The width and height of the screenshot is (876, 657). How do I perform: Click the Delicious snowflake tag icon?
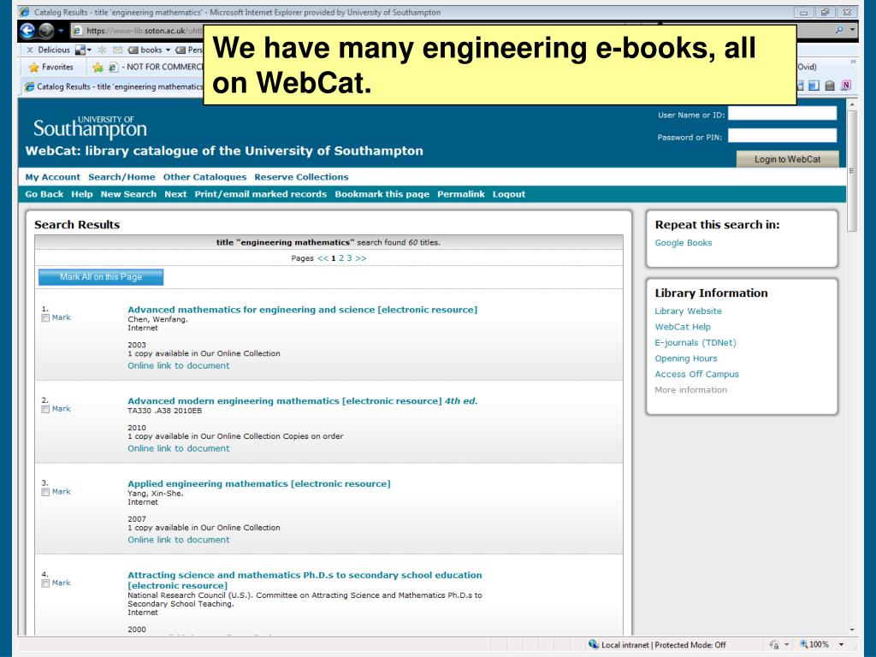102,50
